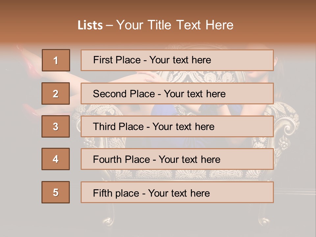
Task: Click the words "Third Place" in third bar
Action: click(118, 126)
